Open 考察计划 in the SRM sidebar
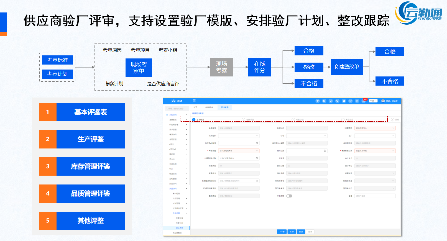The image size is (447, 241). tap(179, 223)
